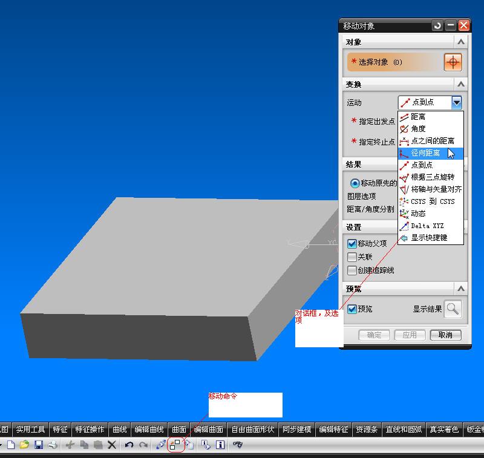Choose 点之间的距离 from motion list
This screenshot has width=484, height=458.
(x=431, y=141)
